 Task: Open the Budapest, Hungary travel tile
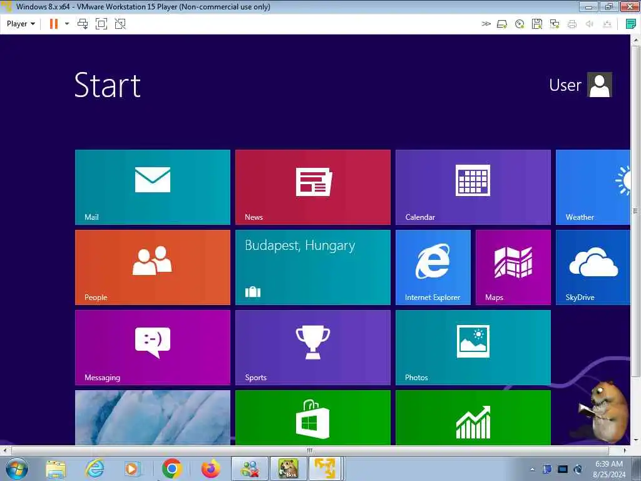coord(313,267)
